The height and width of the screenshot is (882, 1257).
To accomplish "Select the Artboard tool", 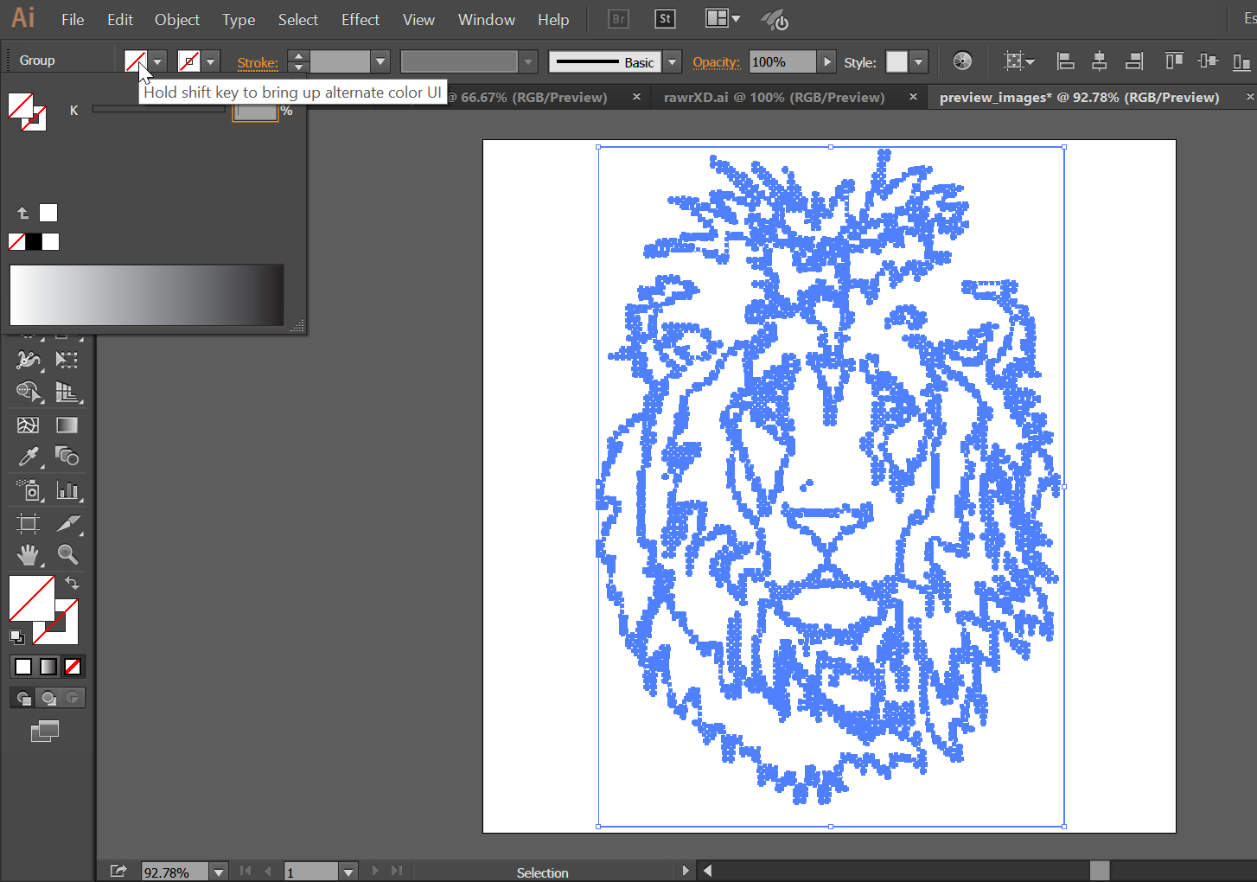I will click(29, 523).
